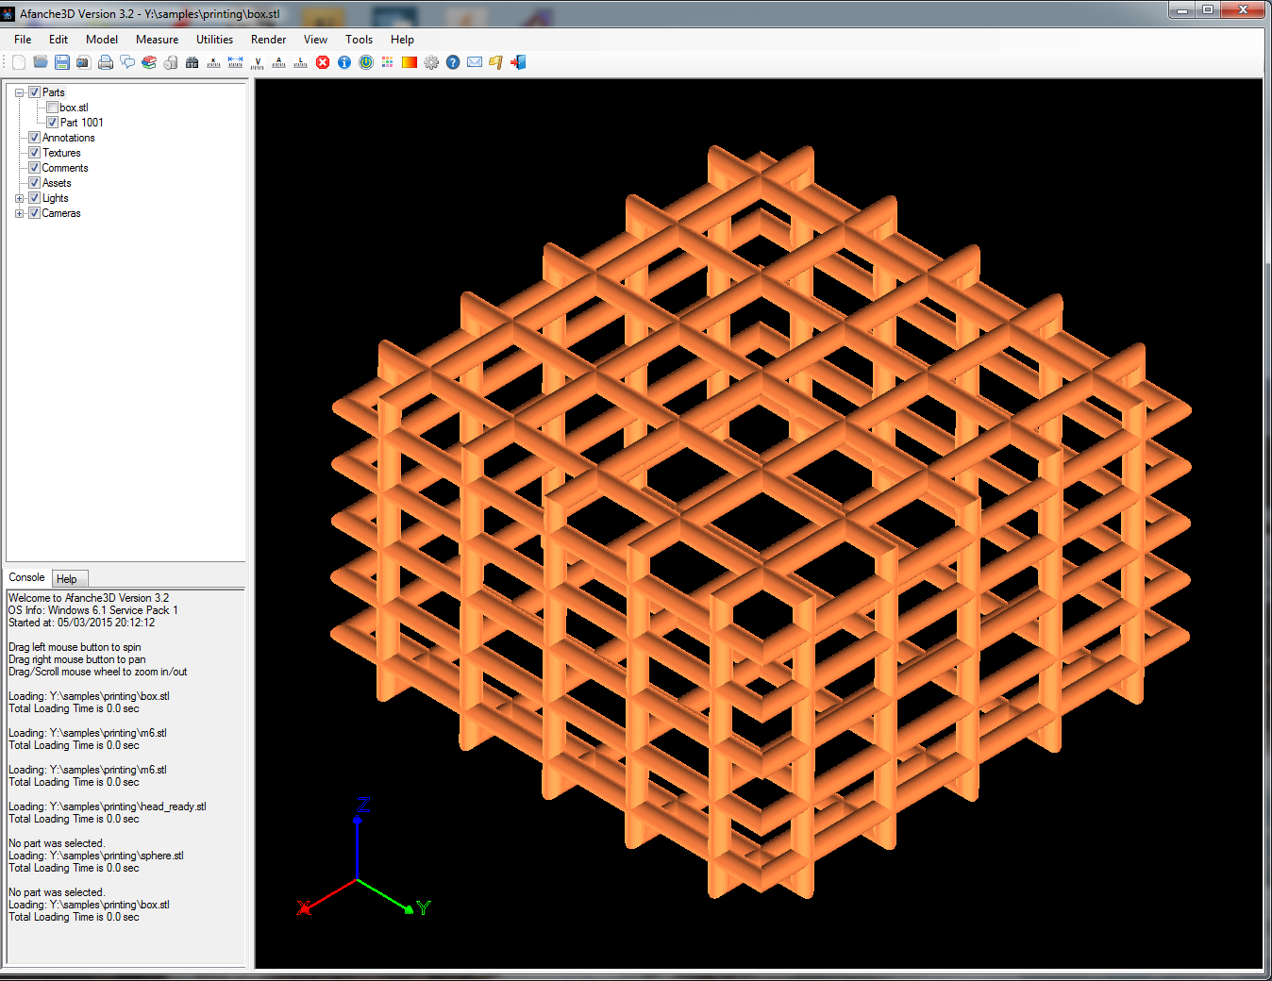This screenshot has height=981, width=1272.
Task: Click the camera snapshot toolbar icon
Action: pos(83,62)
